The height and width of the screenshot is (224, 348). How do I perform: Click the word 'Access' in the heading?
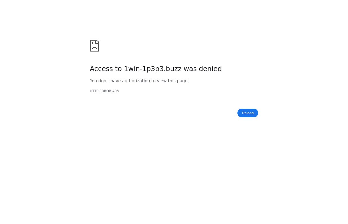102,69
